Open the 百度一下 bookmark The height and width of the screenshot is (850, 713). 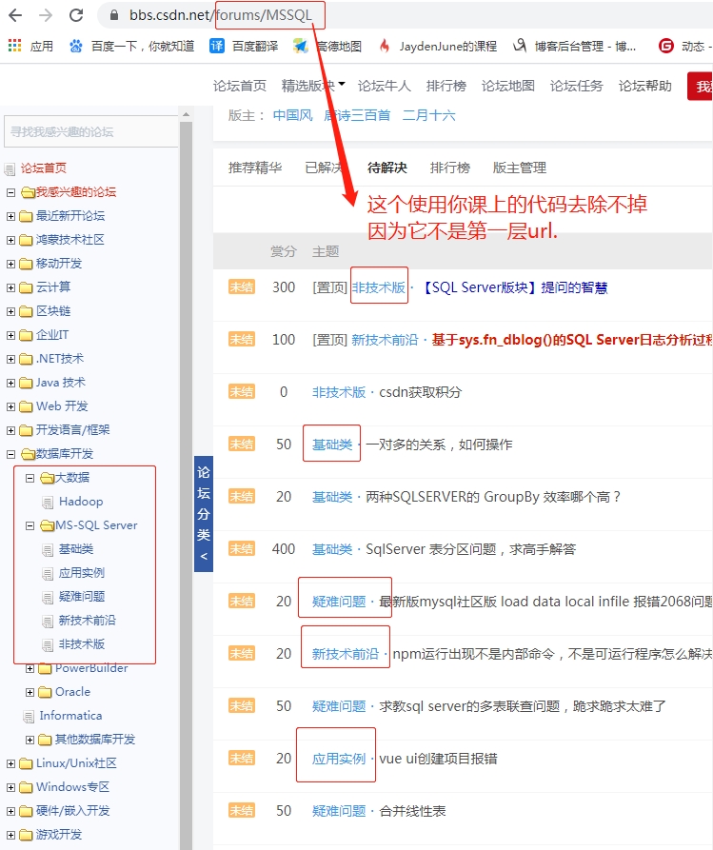coord(131,46)
